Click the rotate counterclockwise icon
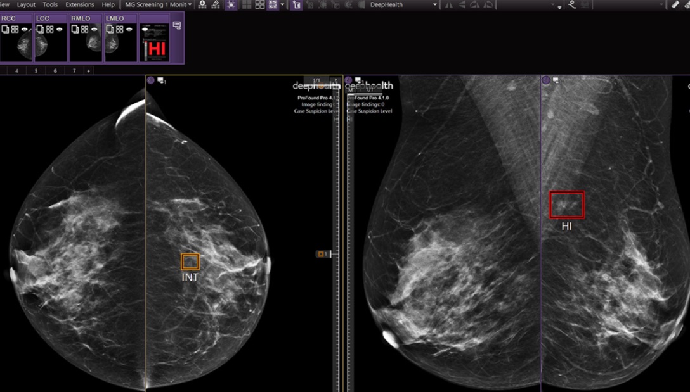690x392 pixels. point(488,5)
